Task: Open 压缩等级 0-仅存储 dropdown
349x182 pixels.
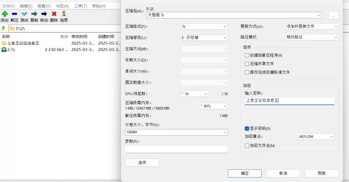Action: click(x=204, y=38)
